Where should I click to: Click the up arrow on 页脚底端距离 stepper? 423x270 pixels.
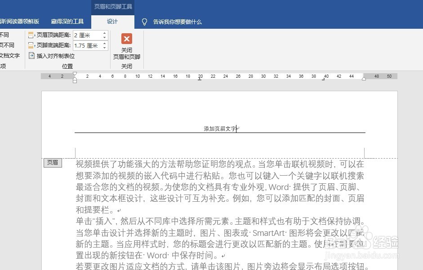point(104,43)
